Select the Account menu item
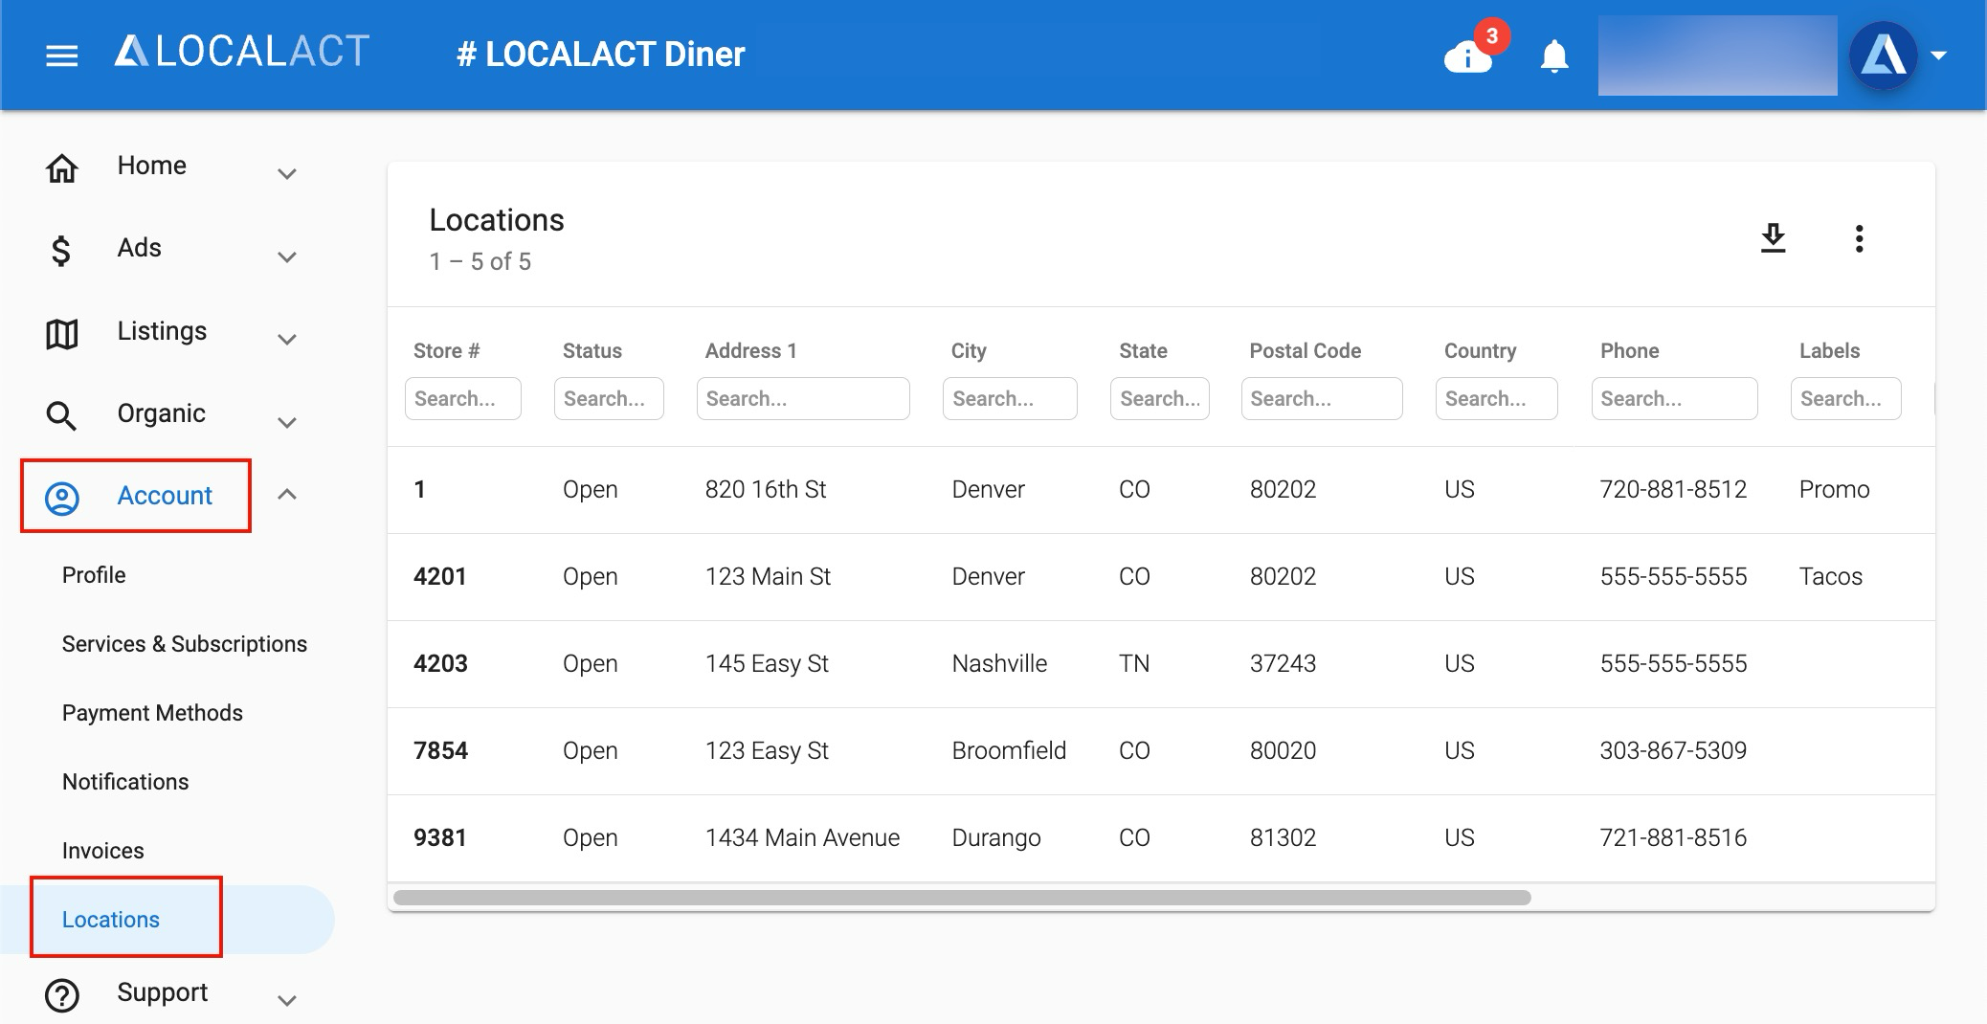Screen dimensions: 1987x1024 pos(165,496)
